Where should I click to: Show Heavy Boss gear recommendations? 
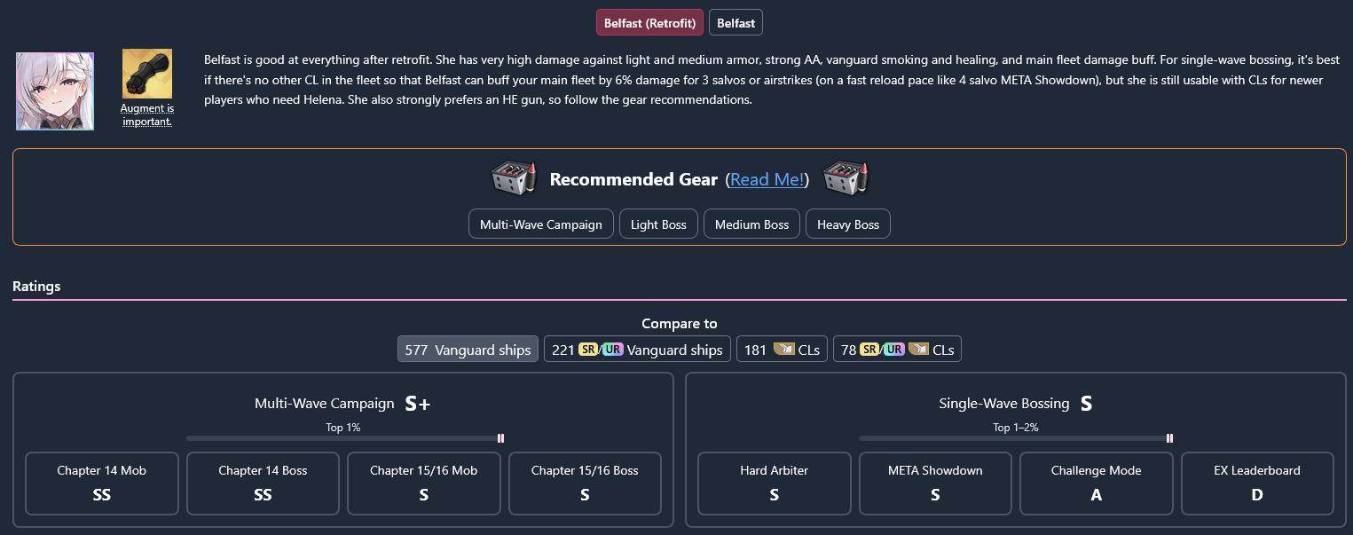tap(848, 224)
